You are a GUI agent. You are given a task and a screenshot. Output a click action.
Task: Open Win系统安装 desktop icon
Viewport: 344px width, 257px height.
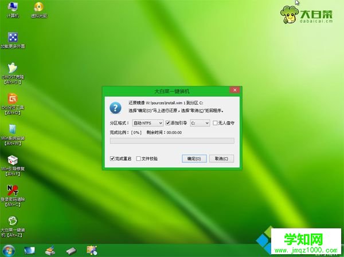(x=13, y=135)
